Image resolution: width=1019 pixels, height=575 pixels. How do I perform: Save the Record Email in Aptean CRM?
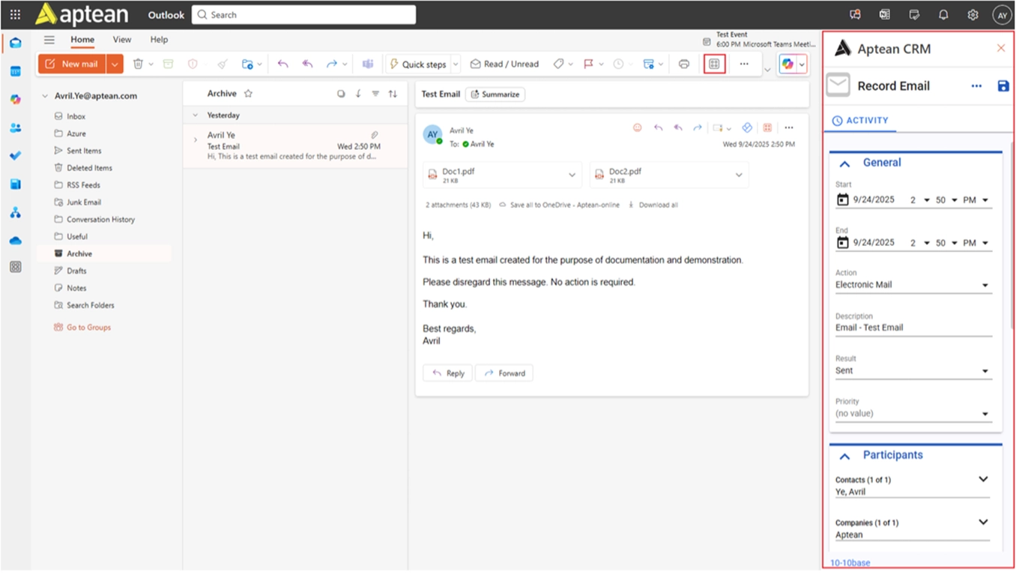1002,86
